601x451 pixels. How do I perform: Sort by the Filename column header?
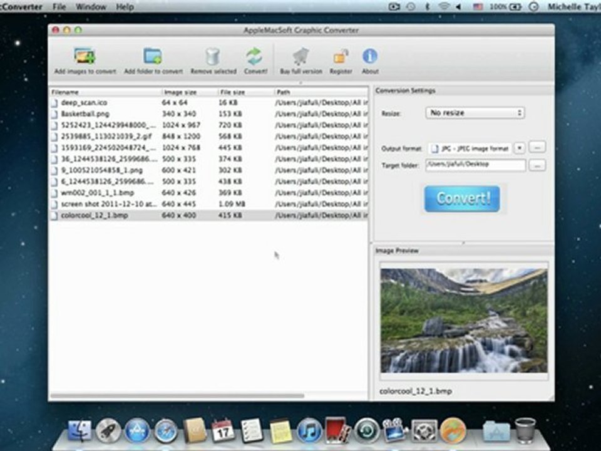click(x=105, y=92)
